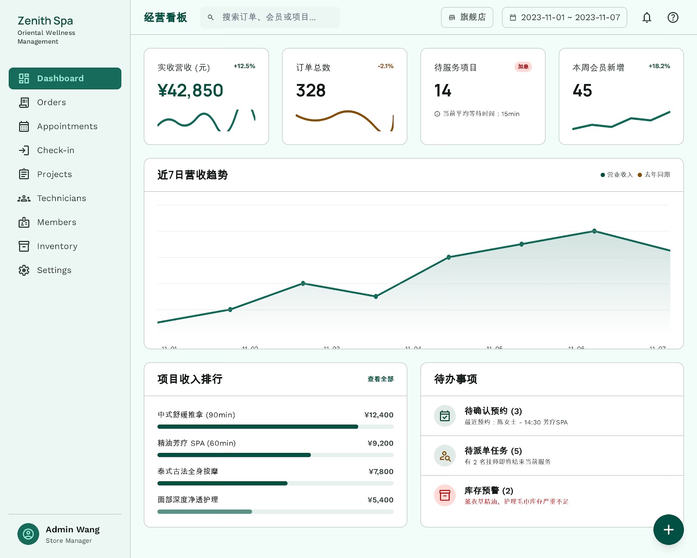Click the Zenith Spa logo text
697x558 pixels.
pyautogui.click(x=45, y=21)
